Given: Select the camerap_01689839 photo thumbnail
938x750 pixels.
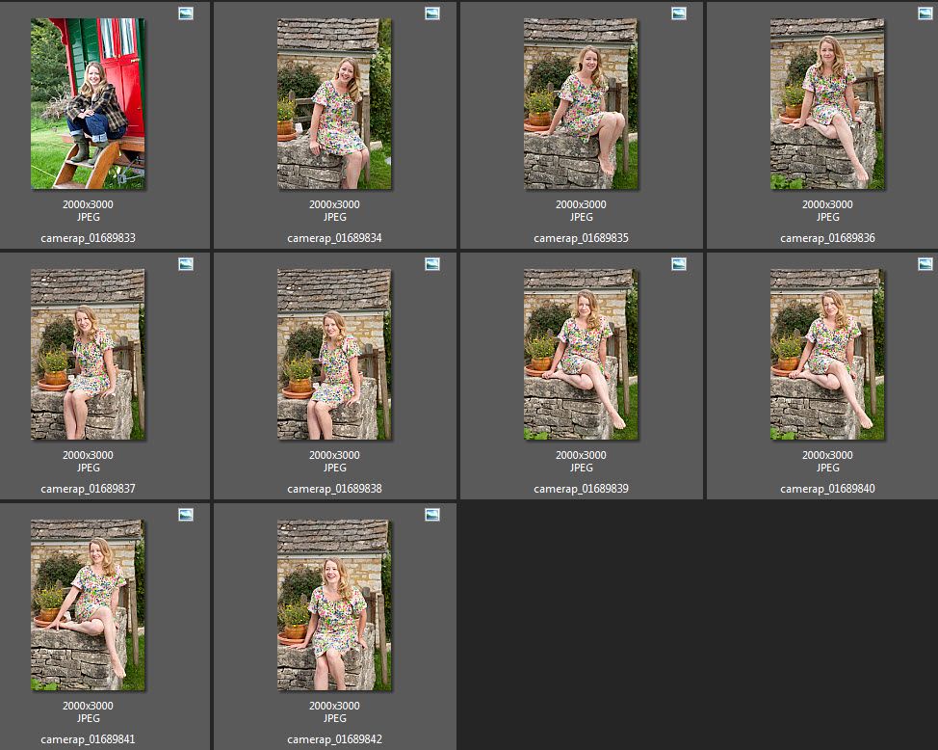Looking at the screenshot, I should [x=581, y=354].
